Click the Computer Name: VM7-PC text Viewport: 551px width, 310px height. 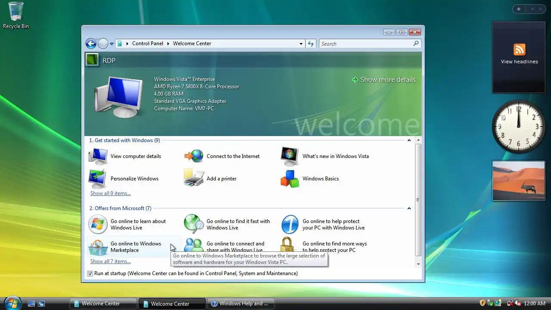pyautogui.click(x=184, y=108)
